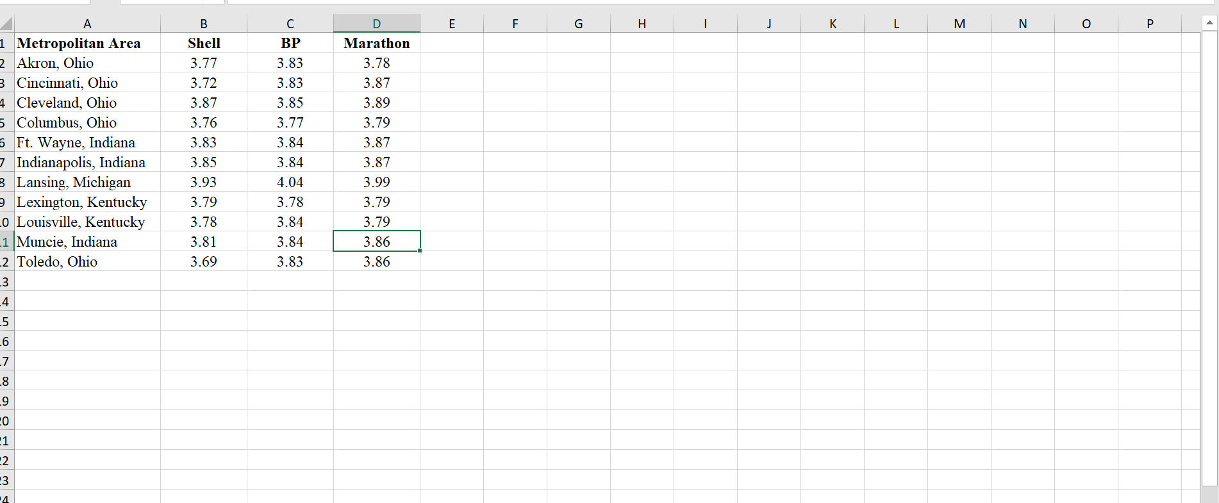
Task: Click Shell price 3.76 for Columbus
Action: [x=204, y=122]
